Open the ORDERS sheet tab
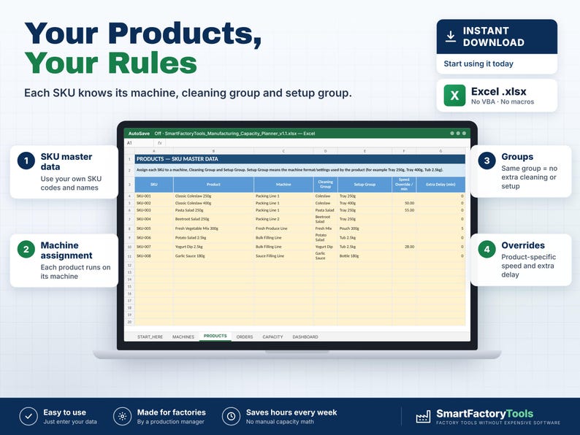Viewport: 580px width, 435px height. pyautogui.click(x=245, y=336)
